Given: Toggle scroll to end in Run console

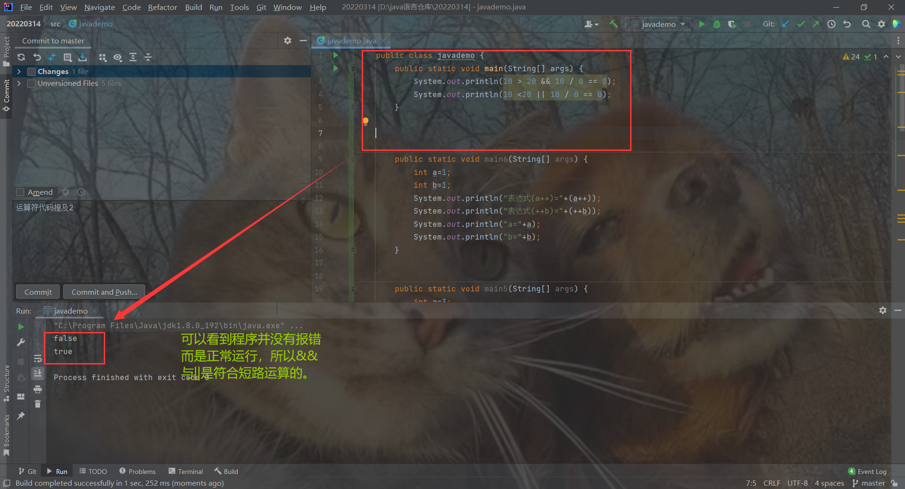Looking at the screenshot, I should point(38,373).
